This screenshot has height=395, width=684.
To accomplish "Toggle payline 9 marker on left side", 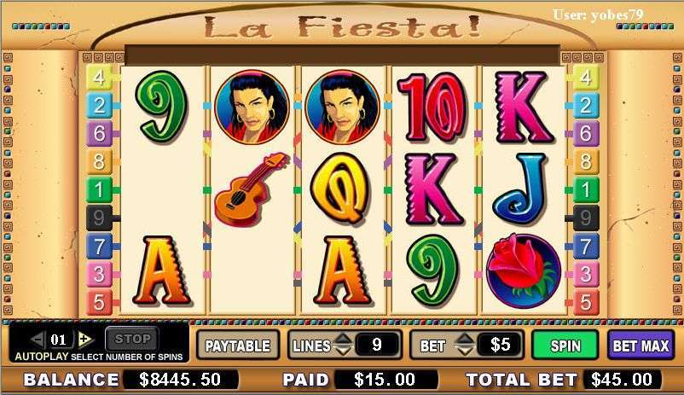I will 99,218.
